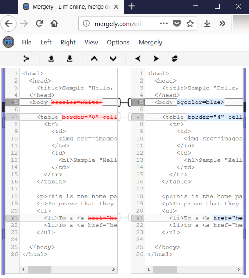Open the browser downloads panel
Viewport: 249px width, 278px height.
tap(207, 24)
